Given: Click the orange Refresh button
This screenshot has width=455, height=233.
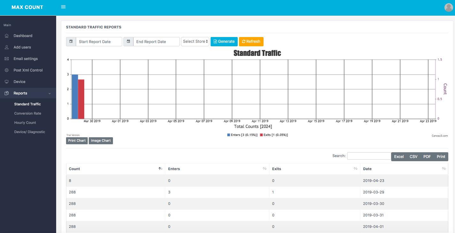Looking at the screenshot, I should (251, 41).
